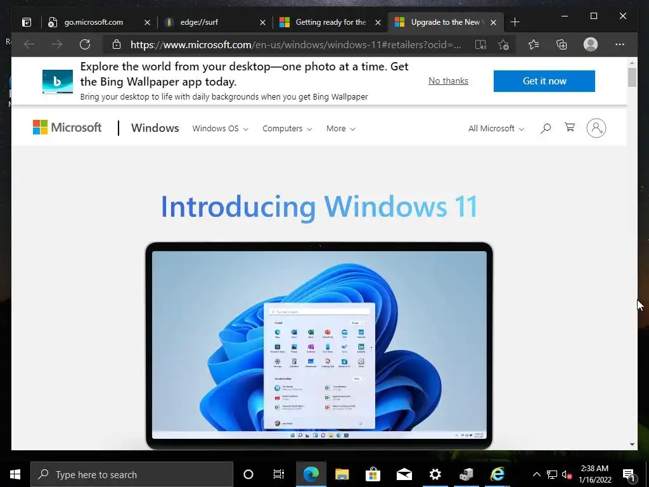649x487 pixels.
Task: Close the Upgrade to the New tab
Action: (493, 22)
